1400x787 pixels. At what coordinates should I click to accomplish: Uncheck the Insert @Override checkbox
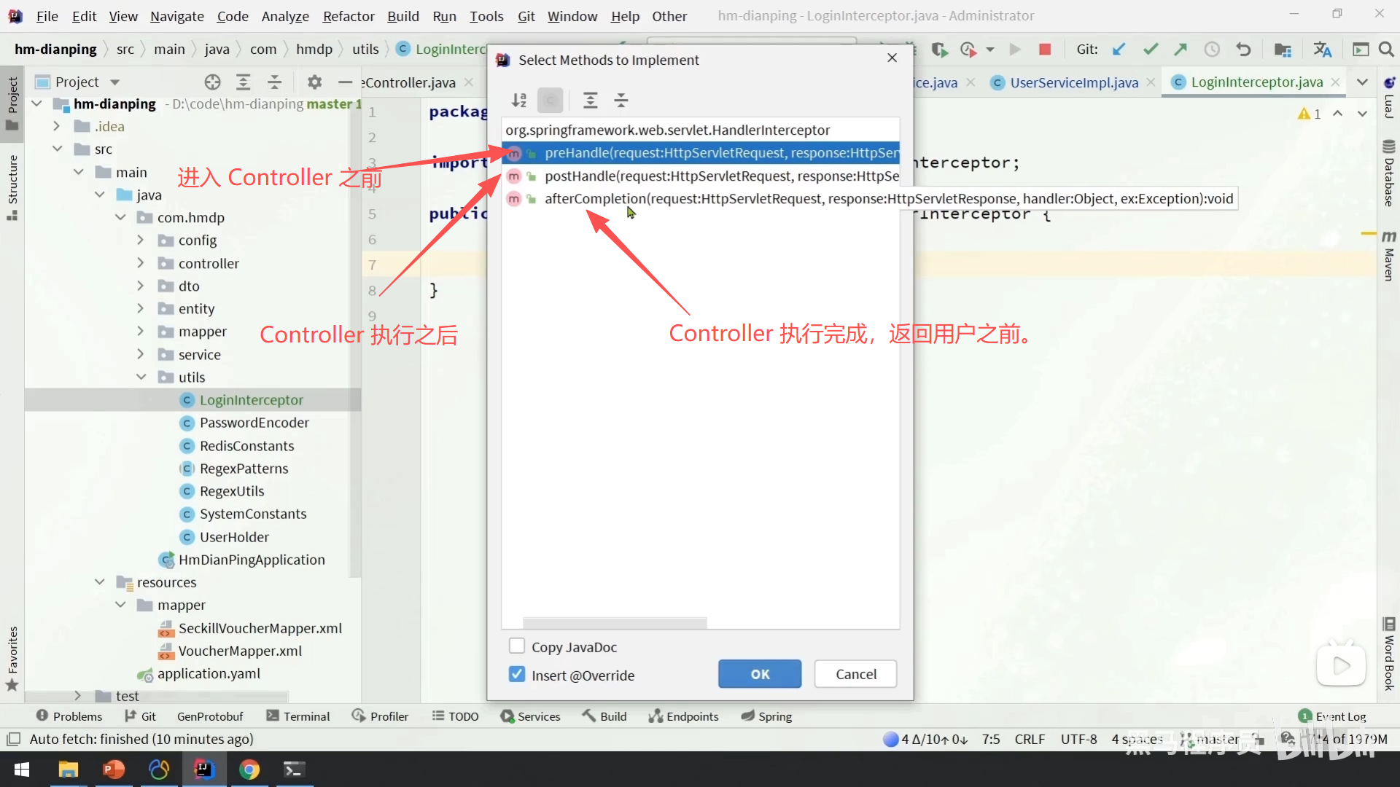coord(517,675)
